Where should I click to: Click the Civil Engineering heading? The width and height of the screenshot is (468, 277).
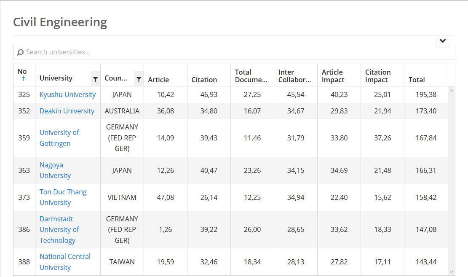[x=60, y=22]
